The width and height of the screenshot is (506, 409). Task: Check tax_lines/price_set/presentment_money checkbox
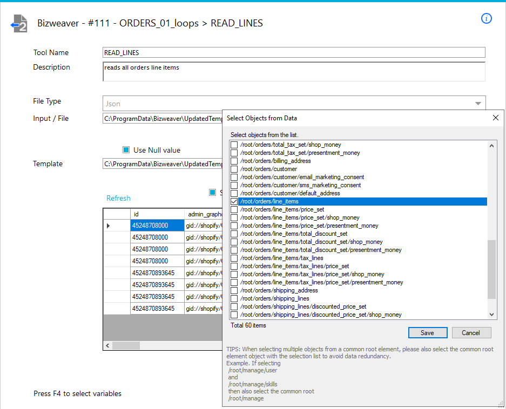click(x=234, y=282)
